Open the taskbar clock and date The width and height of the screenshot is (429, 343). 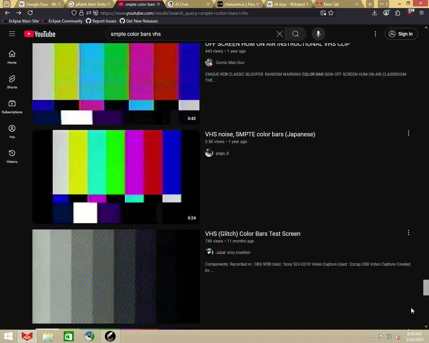click(x=414, y=336)
